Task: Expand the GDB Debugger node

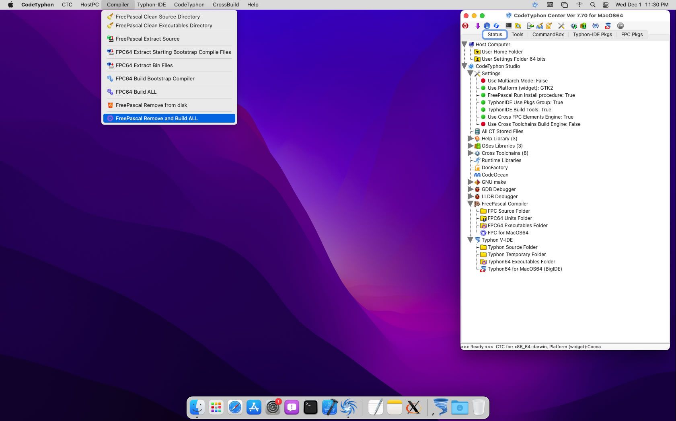Action: tap(471, 189)
